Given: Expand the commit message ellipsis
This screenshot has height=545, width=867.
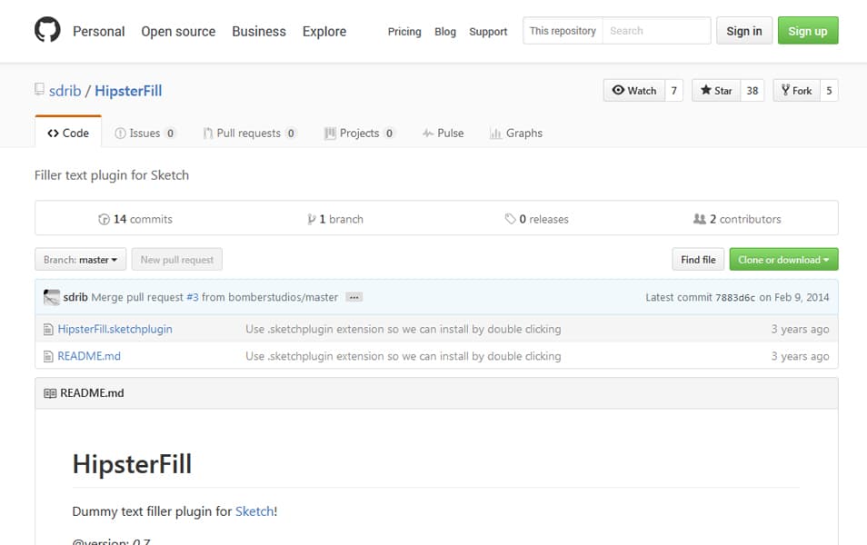Looking at the screenshot, I should [354, 297].
